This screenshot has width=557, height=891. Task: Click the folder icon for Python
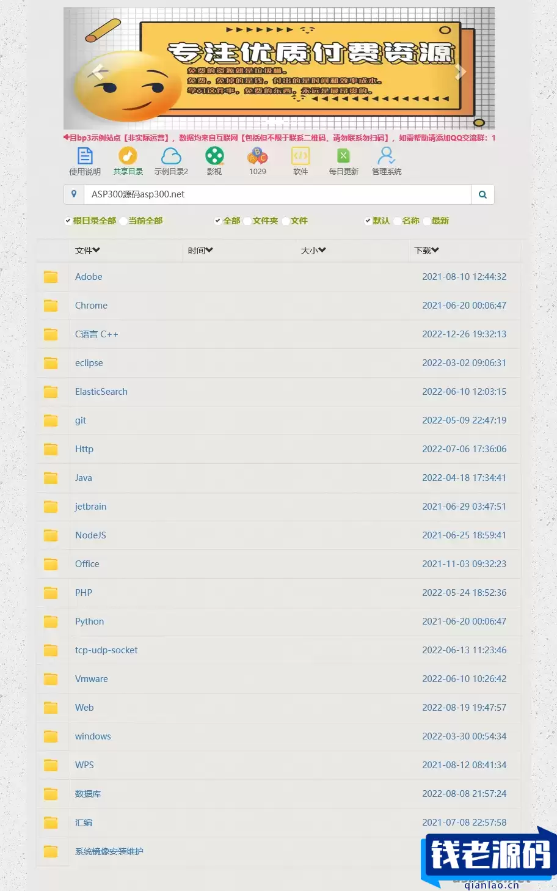coord(51,621)
